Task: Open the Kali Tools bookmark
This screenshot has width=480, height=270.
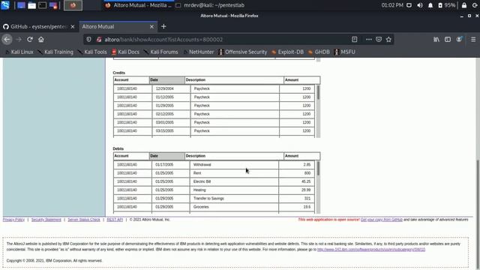Action: (92, 52)
